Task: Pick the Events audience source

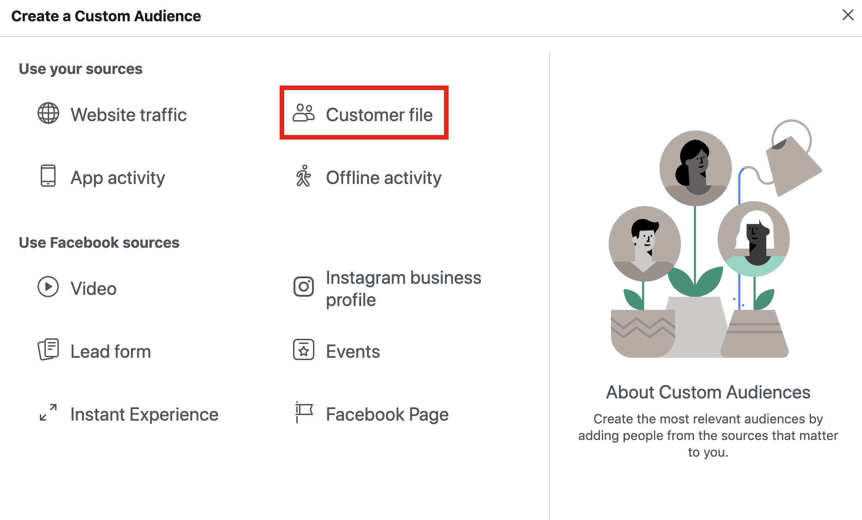Action: coord(352,351)
